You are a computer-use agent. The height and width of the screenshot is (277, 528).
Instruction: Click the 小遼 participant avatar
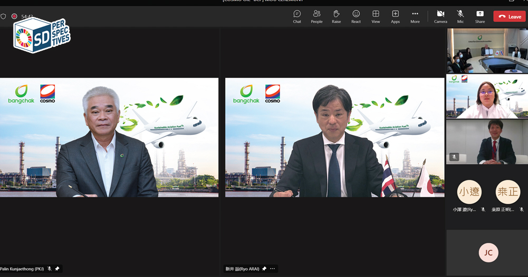click(469, 192)
